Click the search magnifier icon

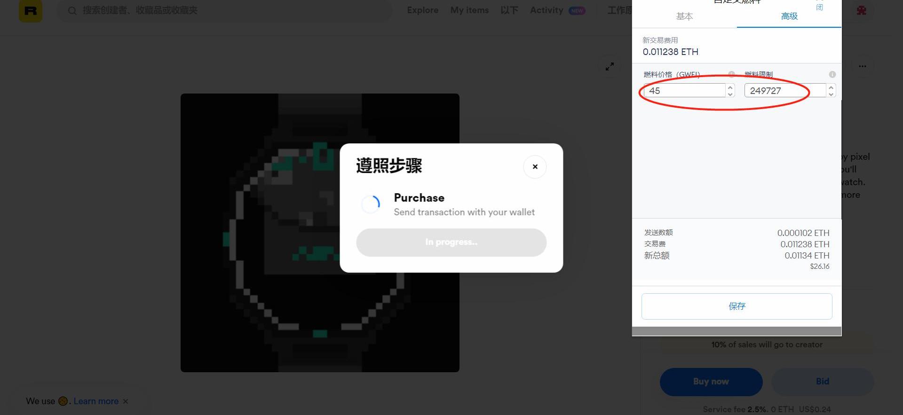point(72,10)
